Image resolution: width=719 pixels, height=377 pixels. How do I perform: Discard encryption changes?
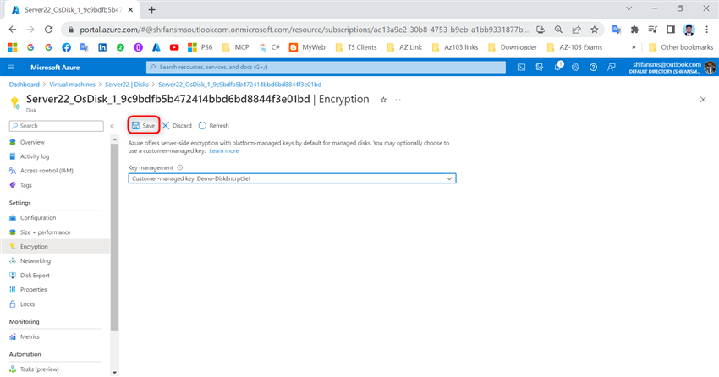point(177,125)
